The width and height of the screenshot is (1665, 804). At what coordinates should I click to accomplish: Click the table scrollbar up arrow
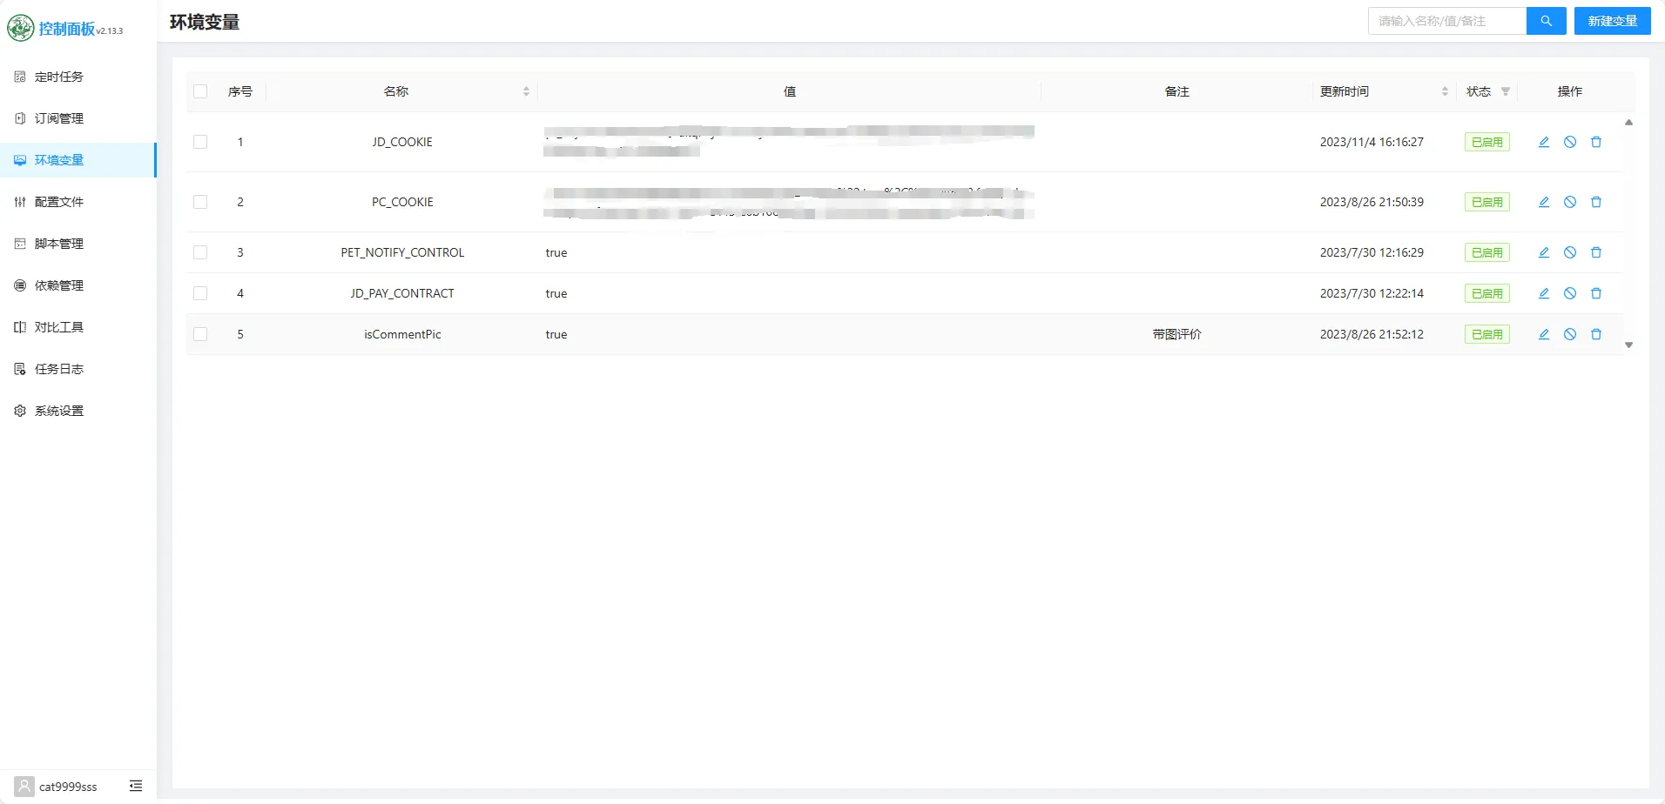tap(1628, 123)
